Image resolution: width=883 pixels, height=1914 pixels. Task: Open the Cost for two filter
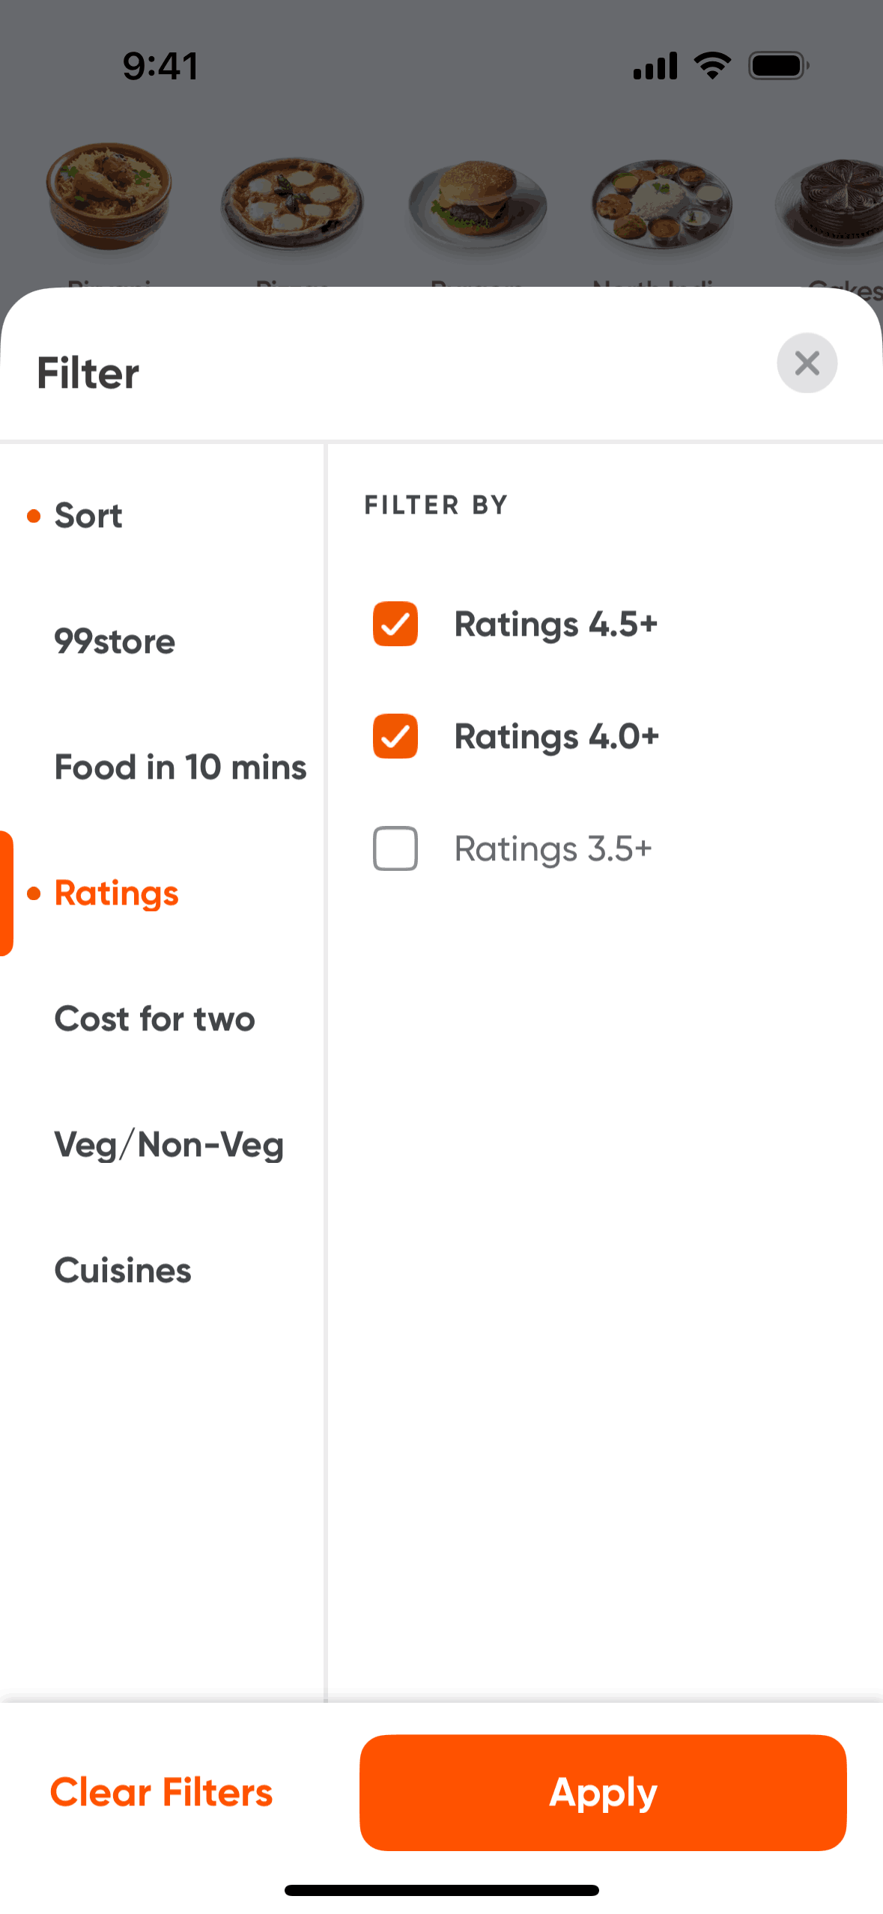point(155,1019)
